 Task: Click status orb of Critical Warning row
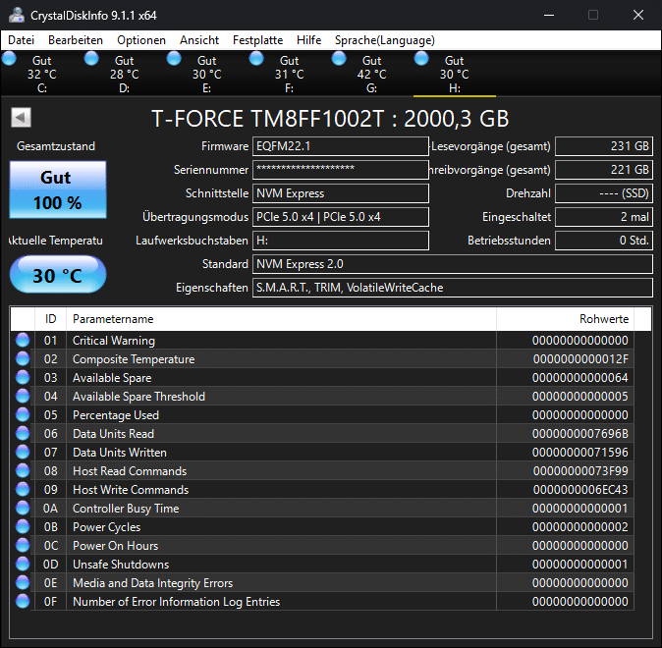tap(23, 341)
